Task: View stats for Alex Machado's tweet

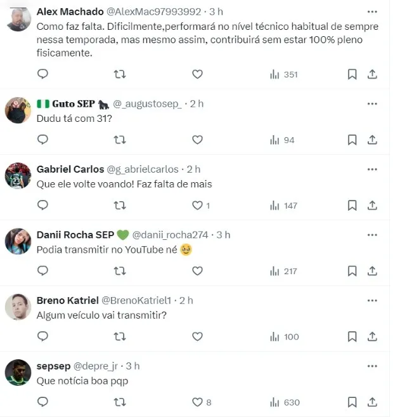Action: [x=283, y=74]
